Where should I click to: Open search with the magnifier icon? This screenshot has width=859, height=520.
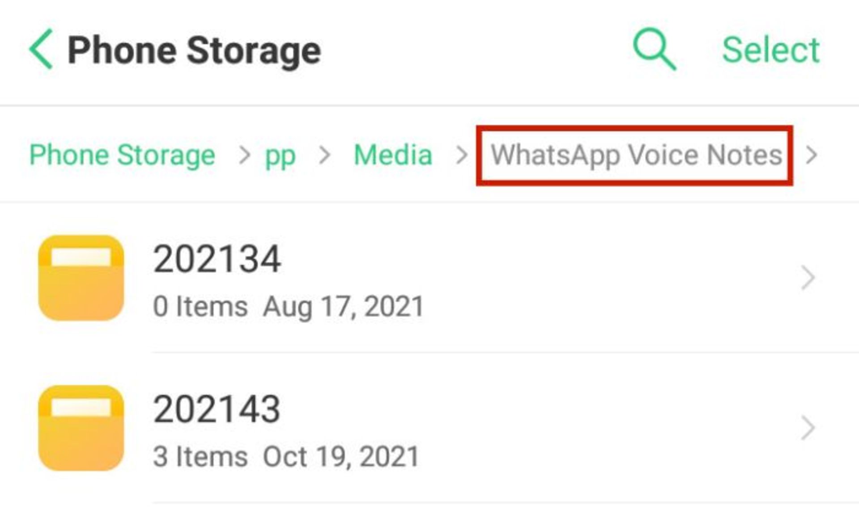point(655,49)
